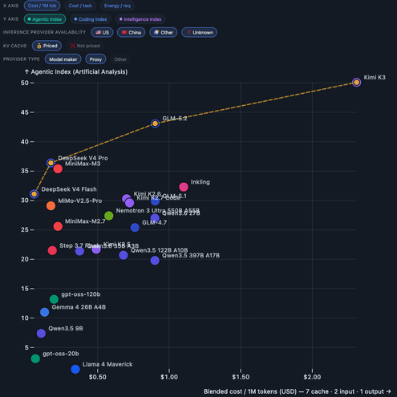This screenshot has height=397, width=397.
Task: Click the Qwen3.6 27B data point
Action: [155, 218]
